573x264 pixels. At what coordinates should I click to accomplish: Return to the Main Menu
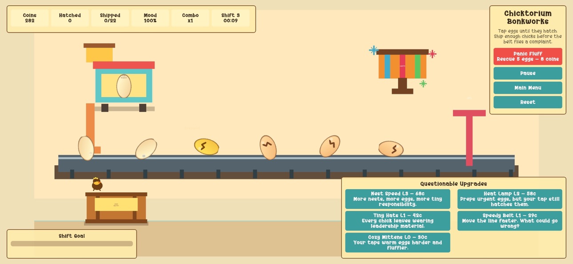[528, 88]
